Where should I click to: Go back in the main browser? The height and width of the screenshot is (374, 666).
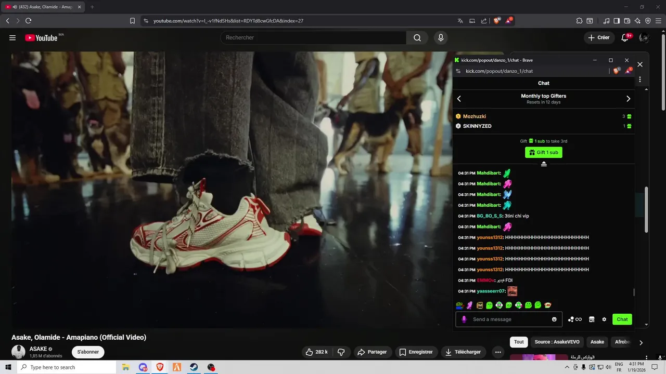point(7,21)
